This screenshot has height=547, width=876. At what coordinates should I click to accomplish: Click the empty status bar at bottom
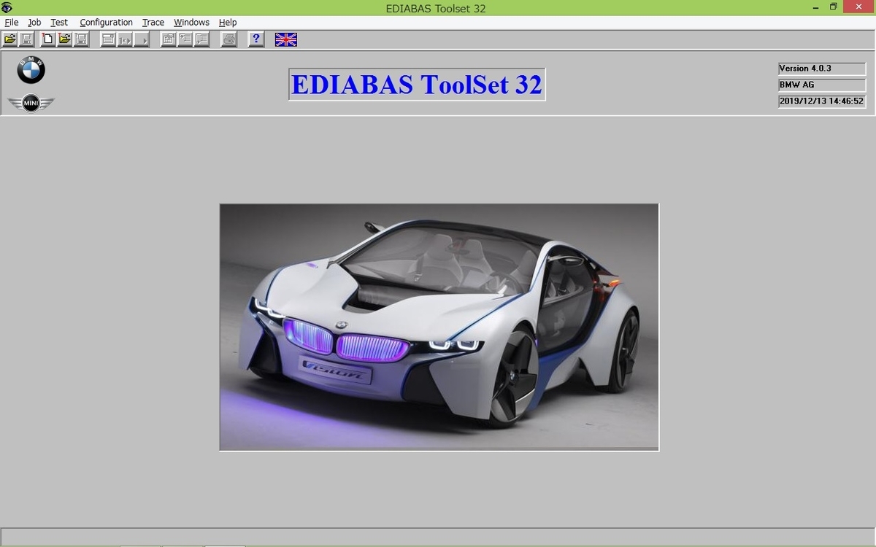pyautogui.click(x=438, y=537)
